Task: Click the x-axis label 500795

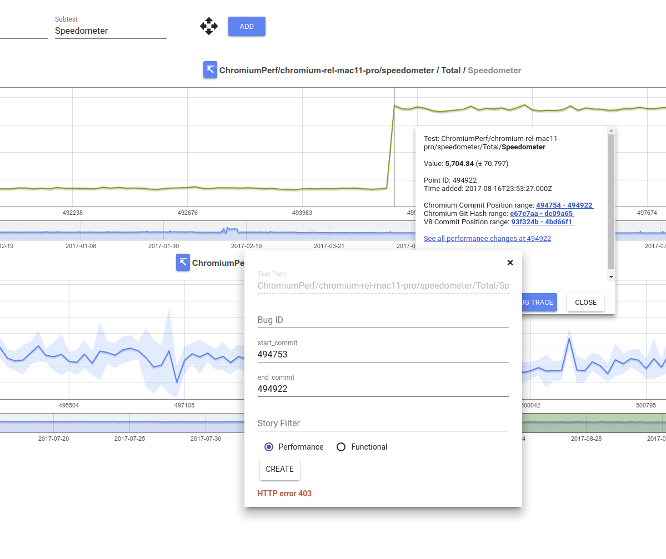Action: tap(646, 405)
